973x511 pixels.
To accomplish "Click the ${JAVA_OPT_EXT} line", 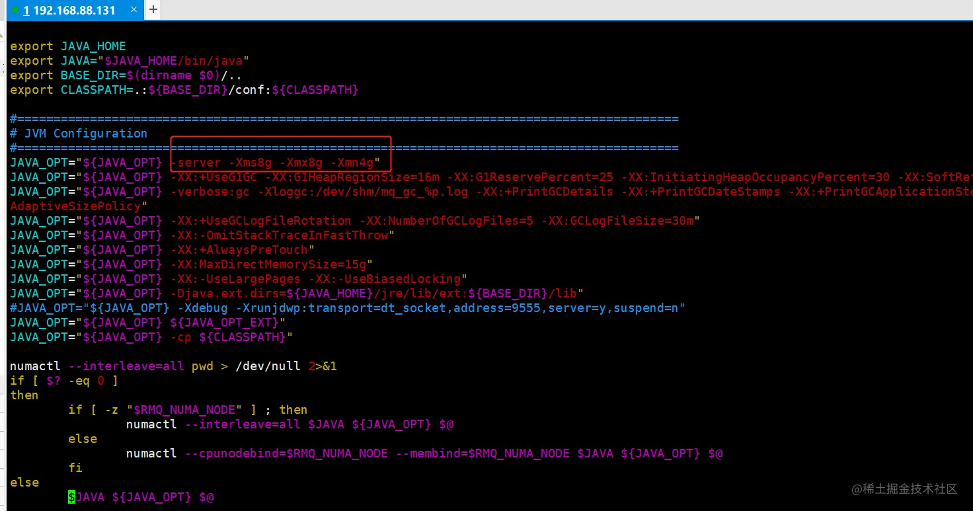I will pyautogui.click(x=148, y=323).
